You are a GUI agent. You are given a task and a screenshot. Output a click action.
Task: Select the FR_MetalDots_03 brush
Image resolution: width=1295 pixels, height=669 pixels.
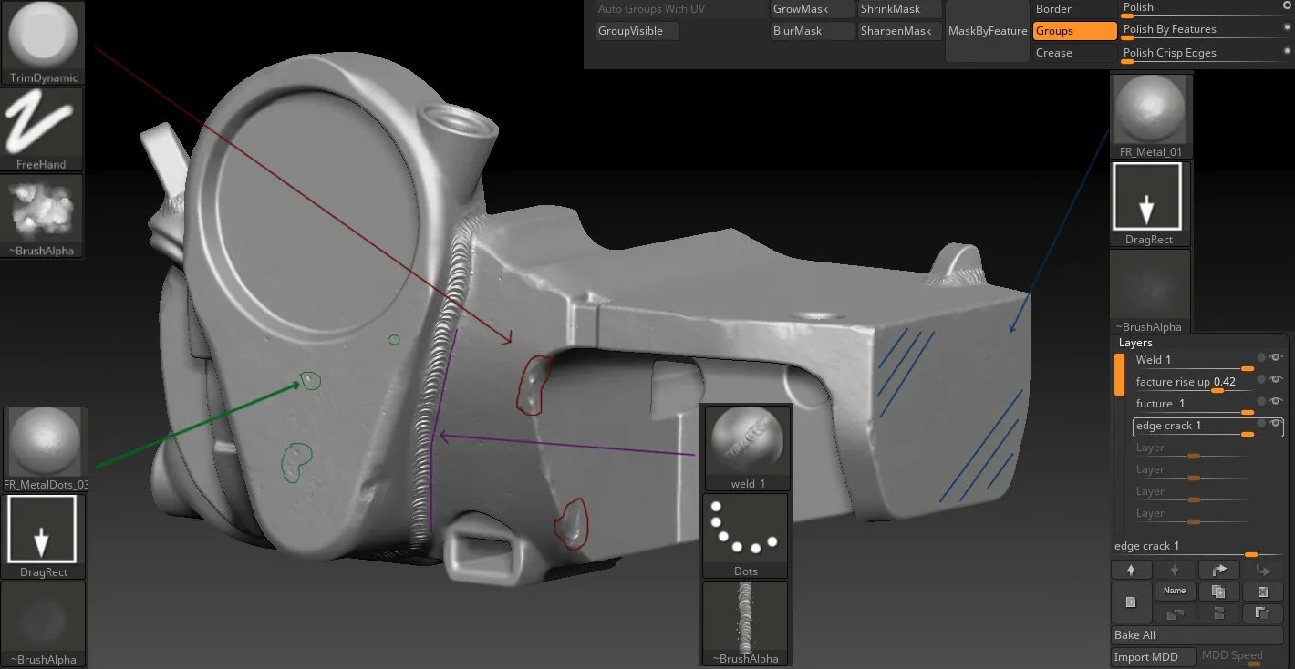coord(45,449)
